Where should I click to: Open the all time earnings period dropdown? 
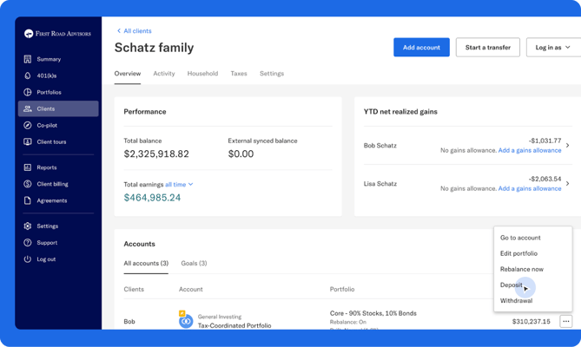(179, 184)
